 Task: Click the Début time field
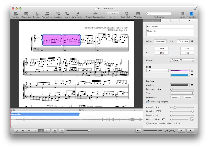coord(160,41)
